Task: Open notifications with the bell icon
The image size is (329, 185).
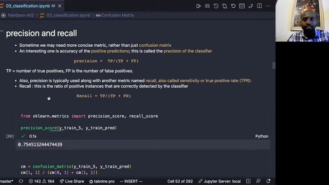Action: point(268,181)
